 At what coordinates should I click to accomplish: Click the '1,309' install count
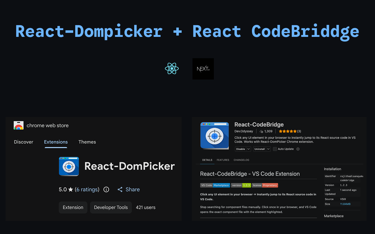point(268,131)
